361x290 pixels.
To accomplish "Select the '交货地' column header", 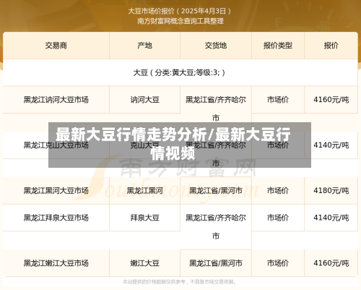I will coord(216,46).
